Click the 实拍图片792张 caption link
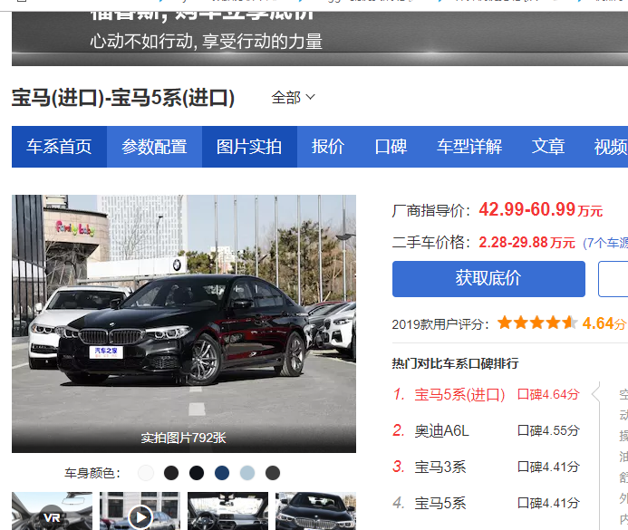The height and width of the screenshot is (530, 628). (x=184, y=438)
